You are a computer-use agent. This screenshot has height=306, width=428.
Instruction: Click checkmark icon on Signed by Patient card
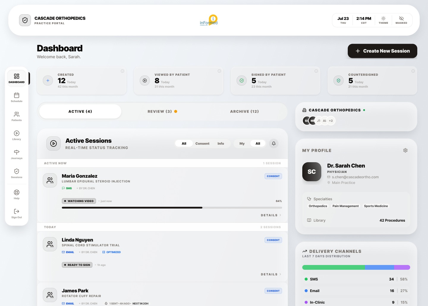pos(242,81)
